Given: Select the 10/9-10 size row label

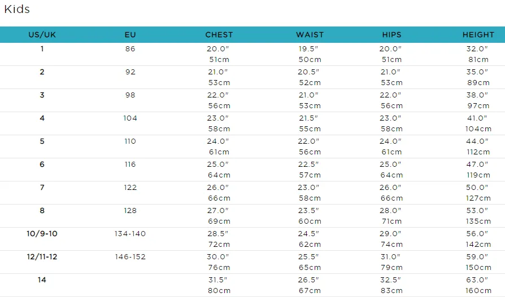Looking at the screenshot, I should point(42,234).
